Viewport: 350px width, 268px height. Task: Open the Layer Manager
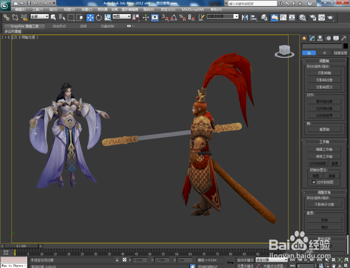pyautogui.click(x=264, y=17)
